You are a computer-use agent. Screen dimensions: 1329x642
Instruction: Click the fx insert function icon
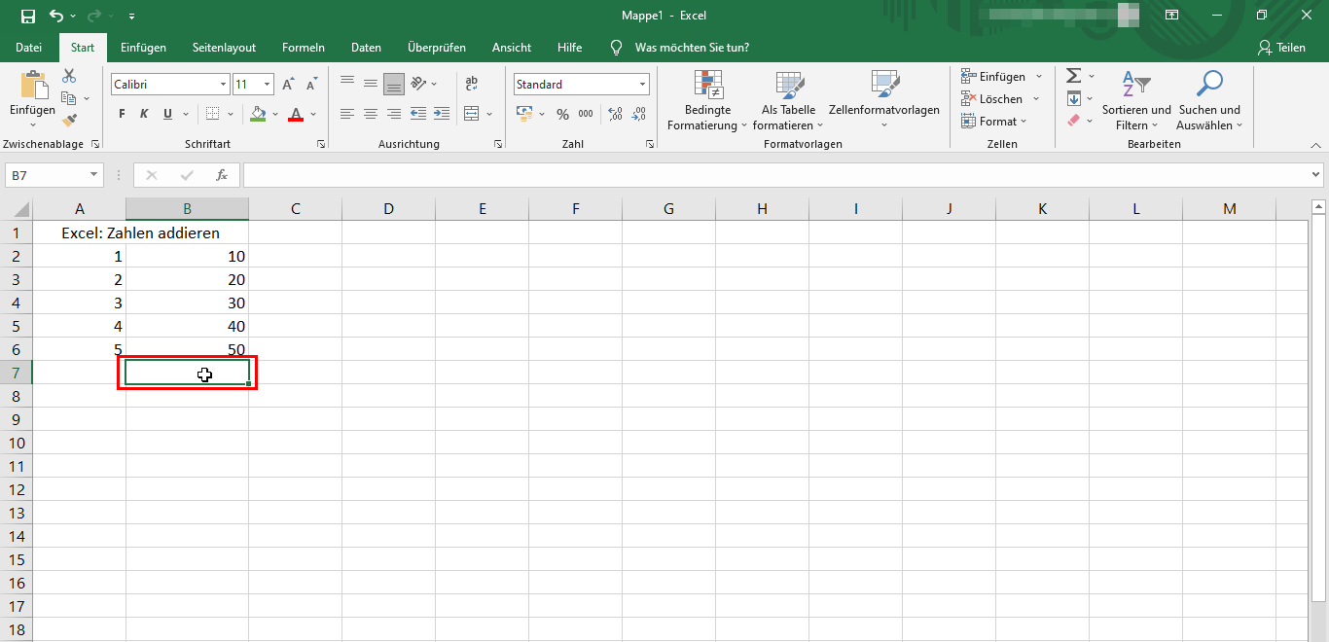[222, 175]
